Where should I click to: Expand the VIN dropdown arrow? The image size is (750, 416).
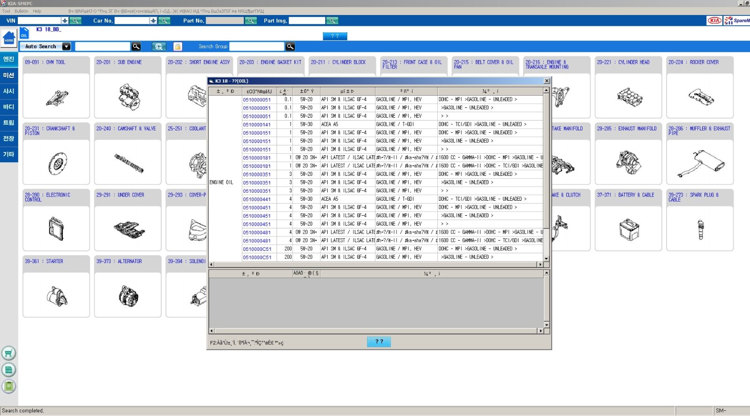65,21
